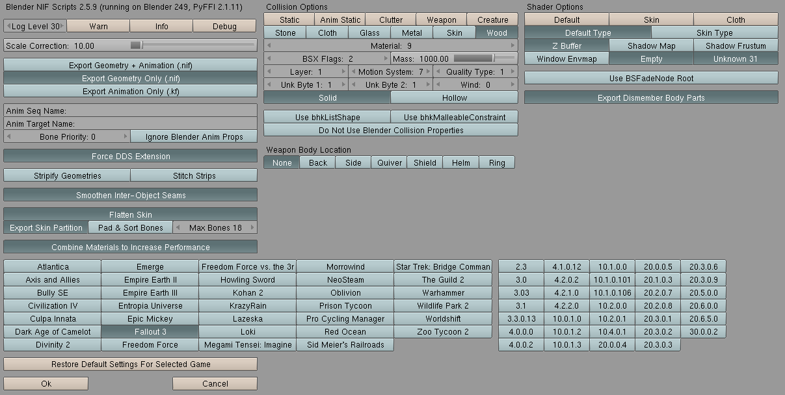The height and width of the screenshot is (395, 785).
Task: Toggle Shadow Map shader flag
Action: click(x=652, y=45)
